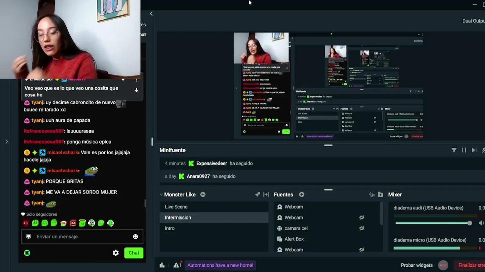This screenshot has height=272, width=485.
Task: Click the shield icon in message field
Action: (x=28, y=236)
